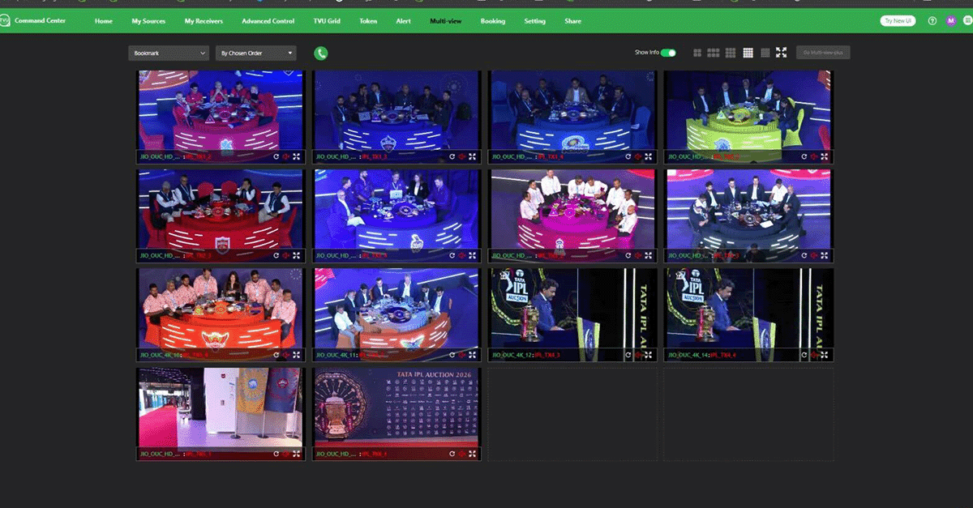The height and width of the screenshot is (508, 973).
Task: Open the My Sources menu
Action: [x=148, y=21]
